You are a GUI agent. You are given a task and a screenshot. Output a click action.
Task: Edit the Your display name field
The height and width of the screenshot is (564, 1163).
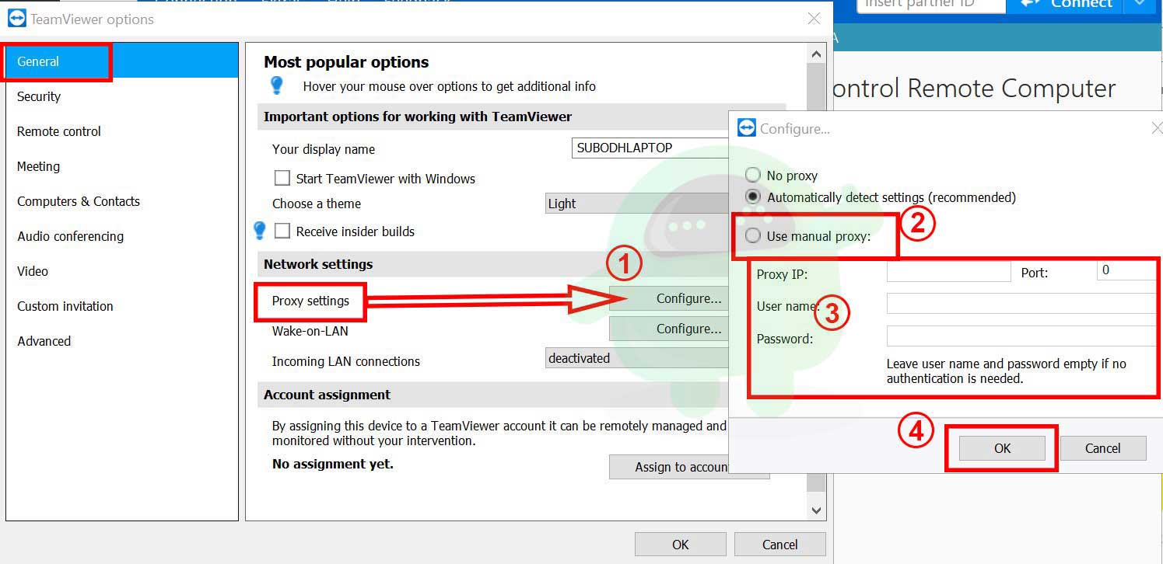[x=650, y=148]
